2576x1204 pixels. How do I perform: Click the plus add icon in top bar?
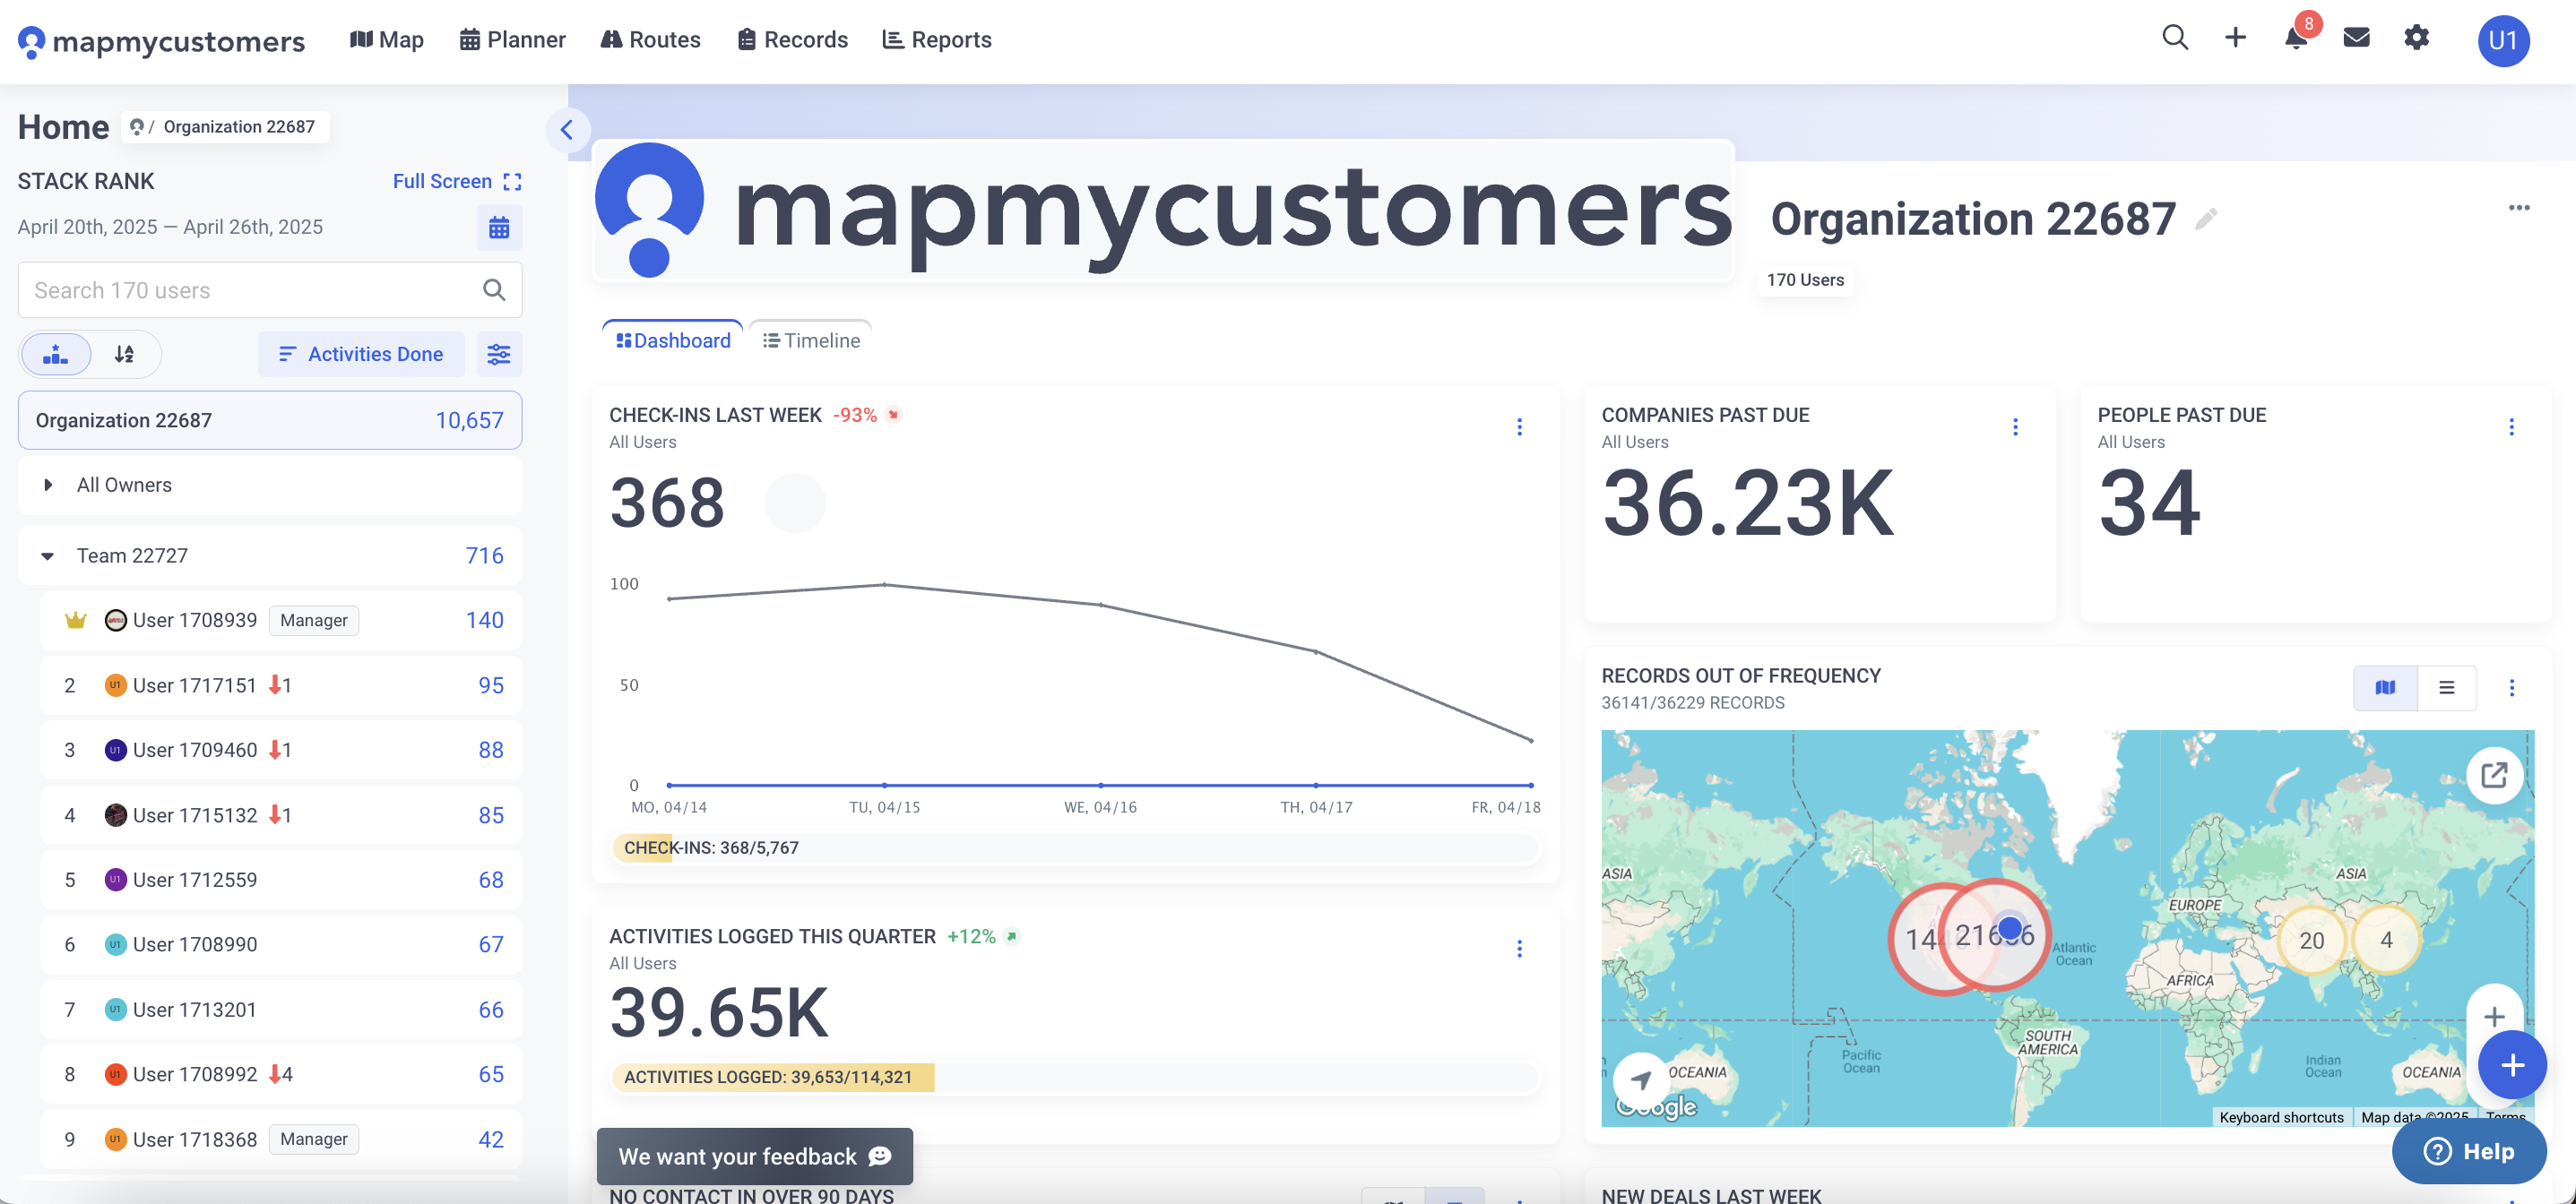2235,38
